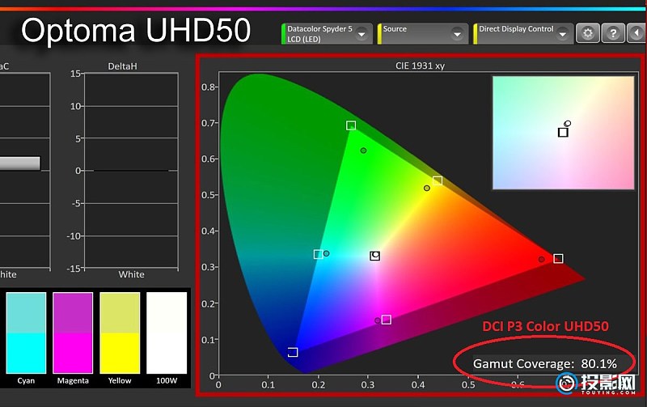Select the Cyan color swatch
Screen dimensions: 647x407
(x=26, y=333)
